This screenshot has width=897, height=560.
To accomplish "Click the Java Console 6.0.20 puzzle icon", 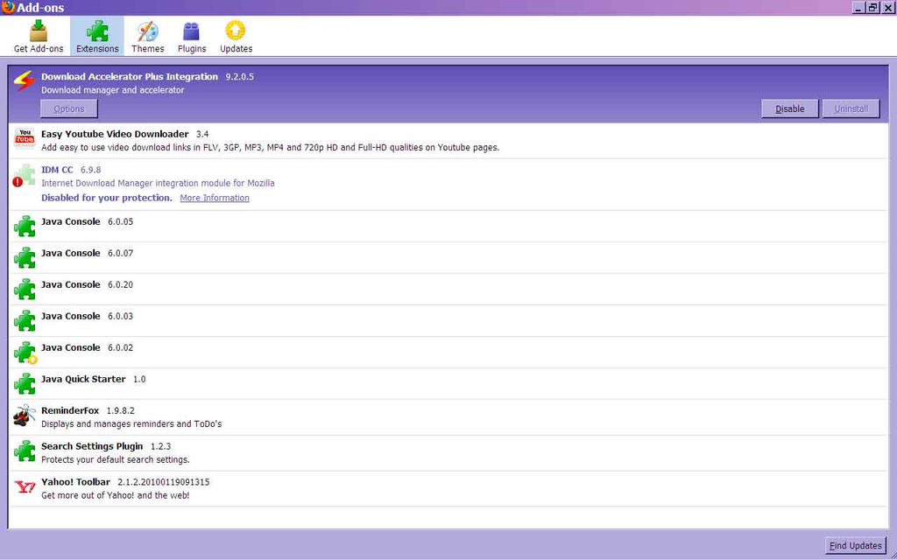I will pos(25,289).
